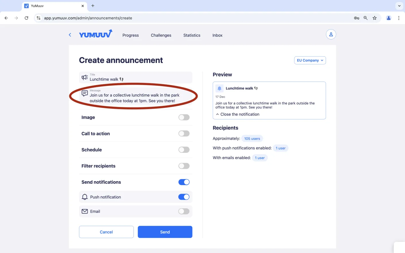Click the bell icon in announcement preview
This screenshot has height=253, width=405.
(219, 88)
